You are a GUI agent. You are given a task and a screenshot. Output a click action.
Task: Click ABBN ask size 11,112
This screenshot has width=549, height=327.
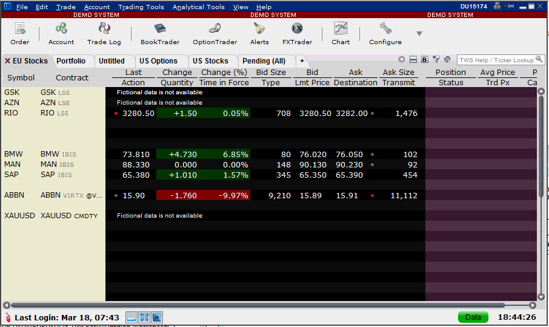click(x=404, y=196)
